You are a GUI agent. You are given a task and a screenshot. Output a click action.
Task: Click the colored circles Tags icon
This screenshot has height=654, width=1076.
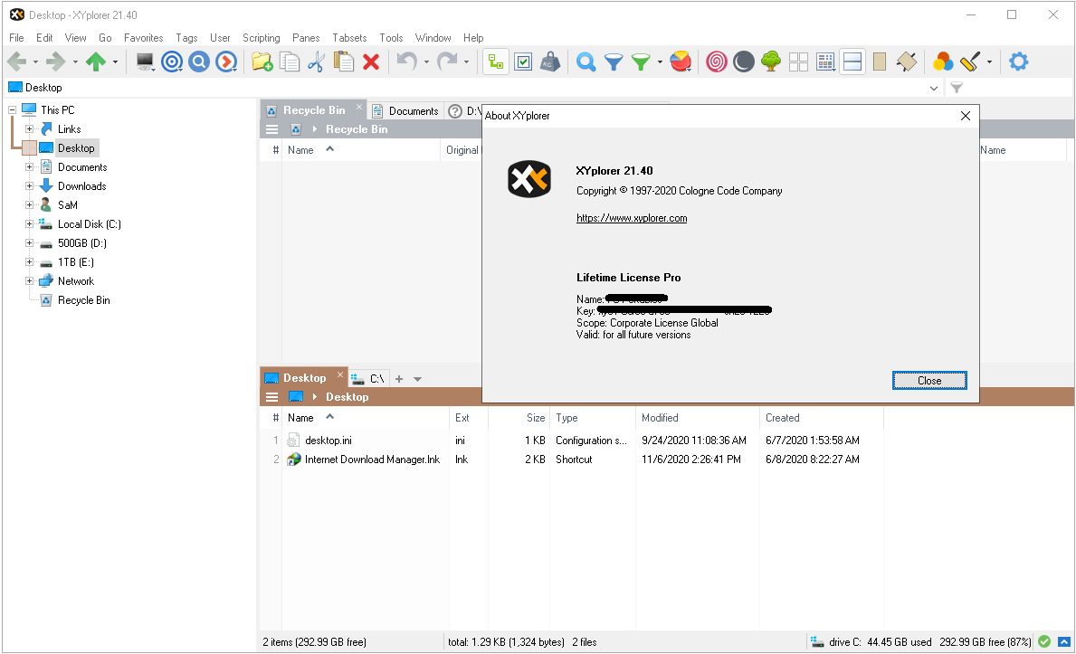[x=942, y=62]
